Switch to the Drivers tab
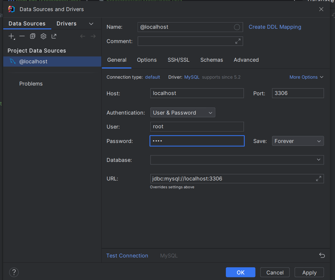The height and width of the screenshot is (280, 335). click(66, 23)
